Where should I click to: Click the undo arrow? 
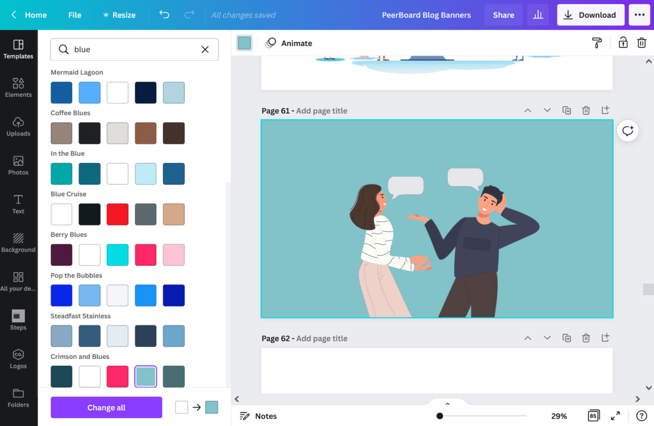click(164, 15)
